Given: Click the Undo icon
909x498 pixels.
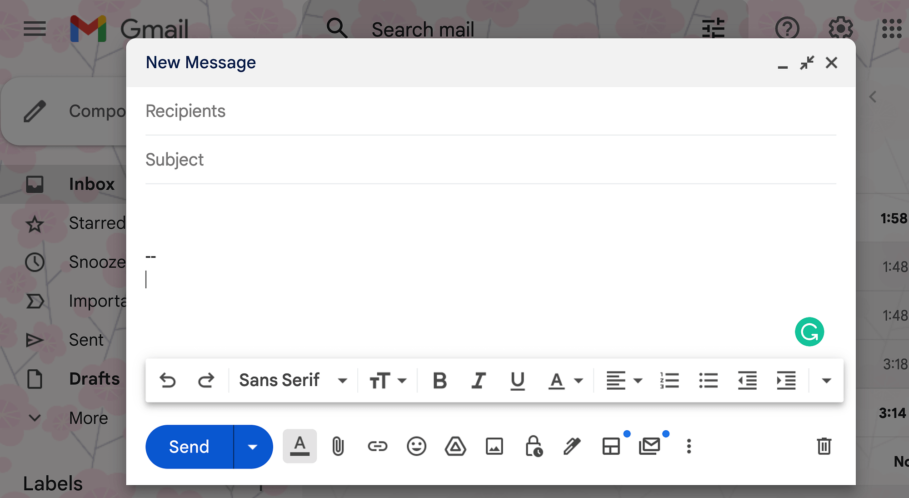Looking at the screenshot, I should [x=167, y=380].
